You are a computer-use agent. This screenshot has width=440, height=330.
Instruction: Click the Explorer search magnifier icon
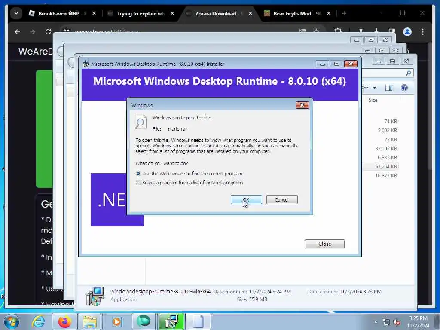tap(408, 73)
